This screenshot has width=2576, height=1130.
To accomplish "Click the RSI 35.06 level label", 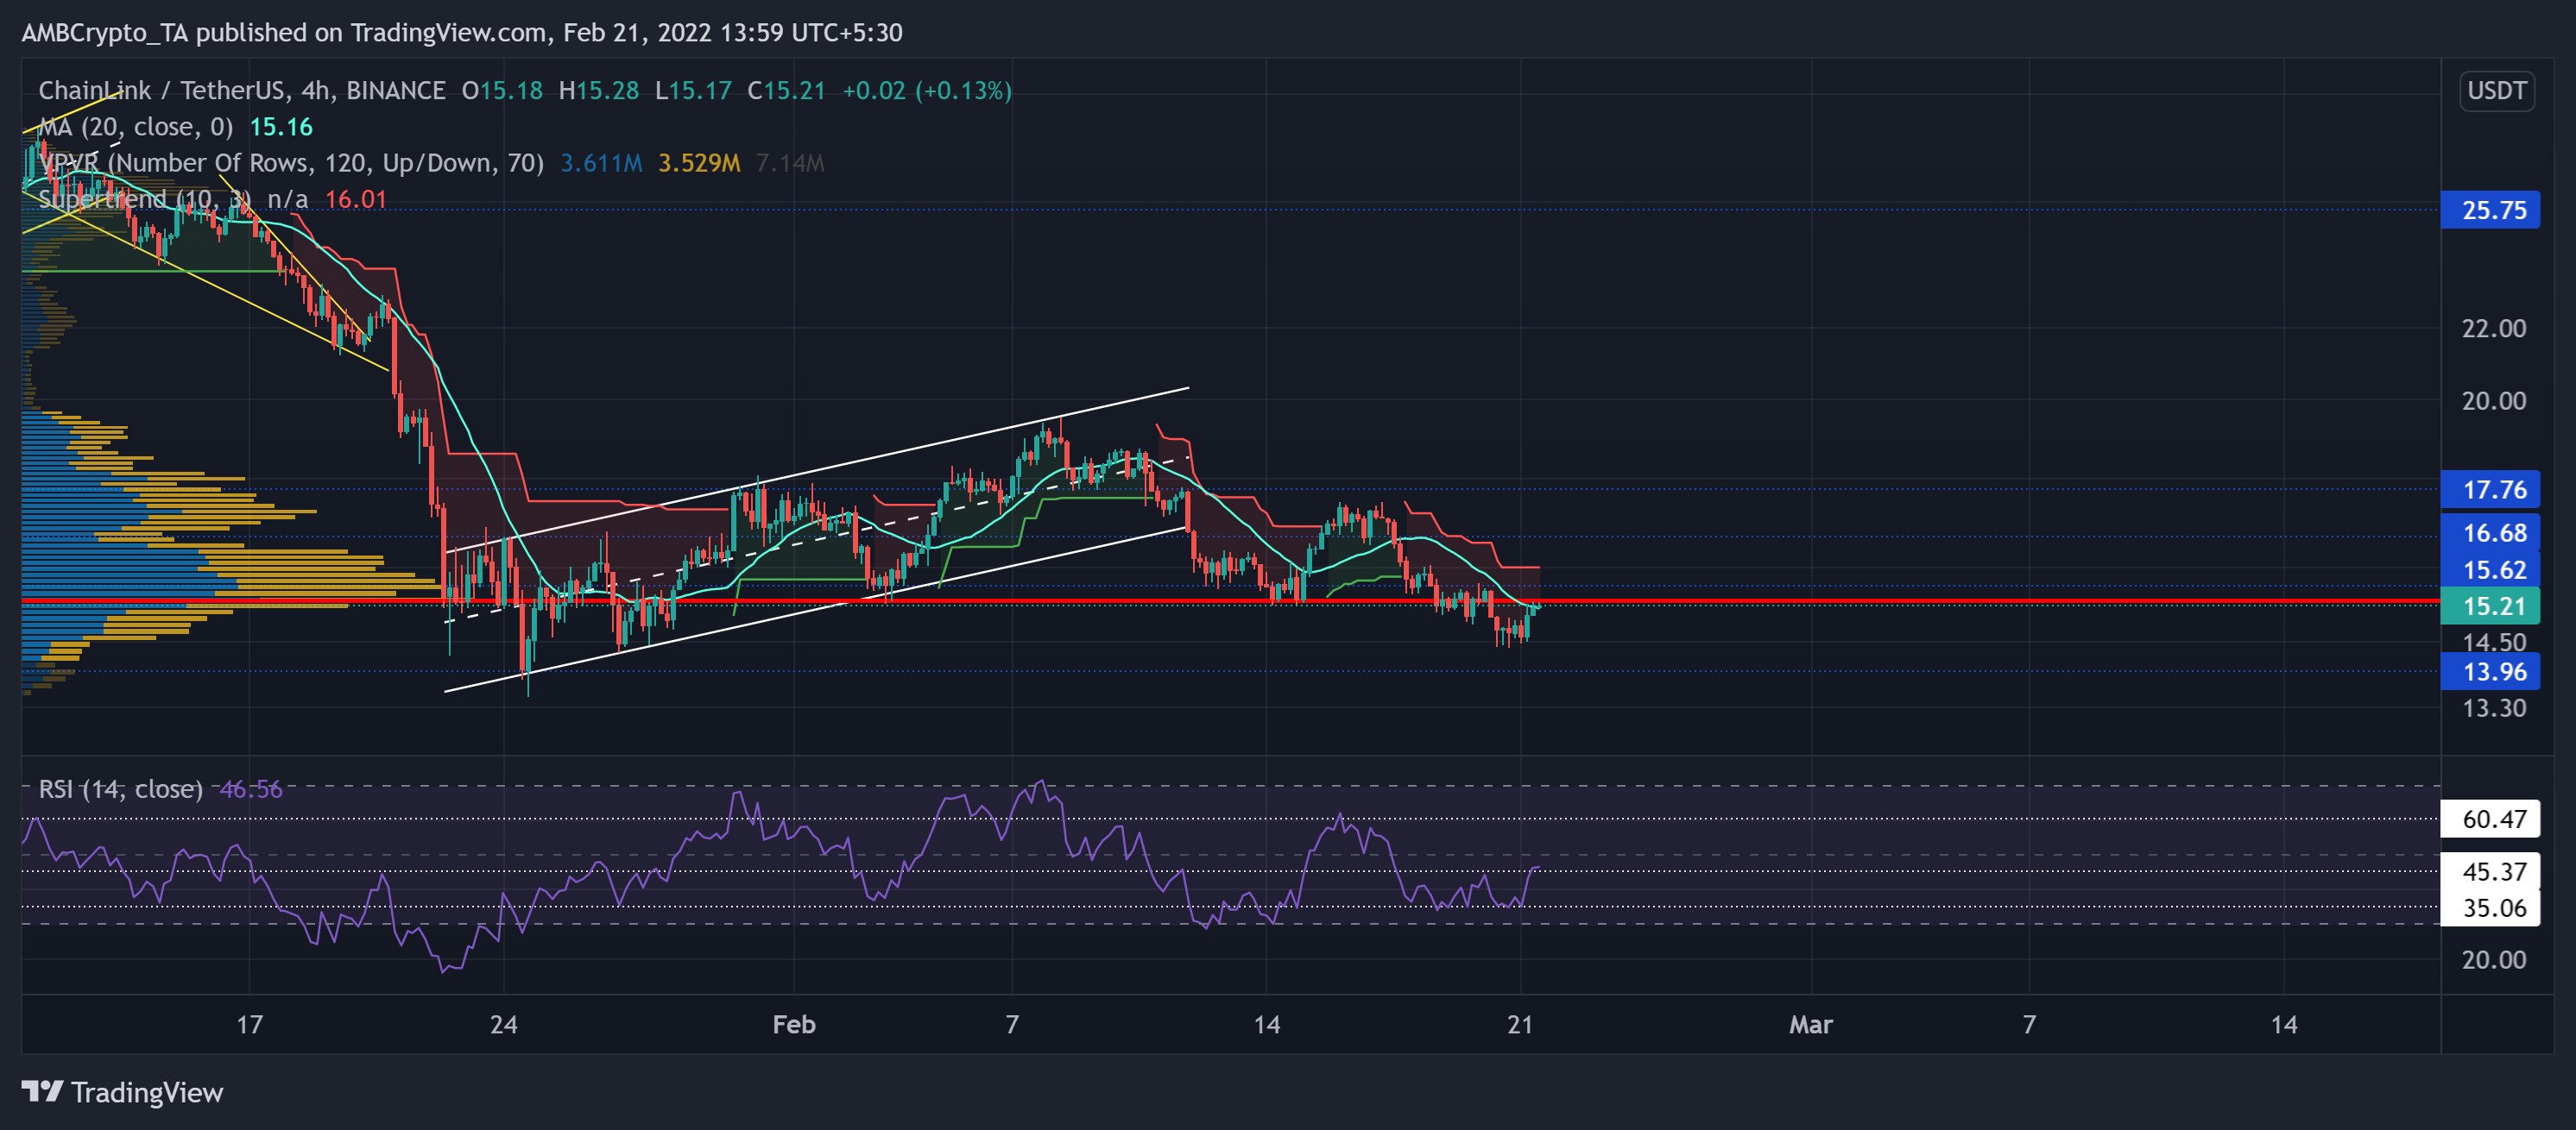I will tap(2489, 907).
